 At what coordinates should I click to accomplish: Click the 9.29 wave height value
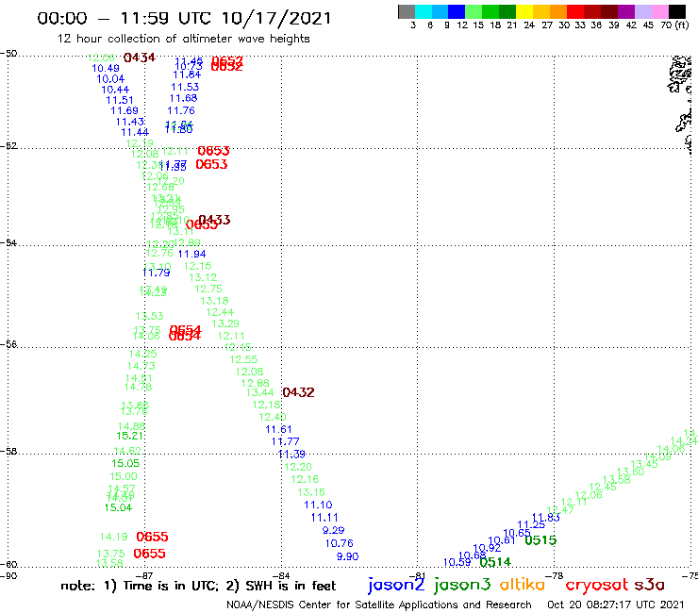(333, 530)
